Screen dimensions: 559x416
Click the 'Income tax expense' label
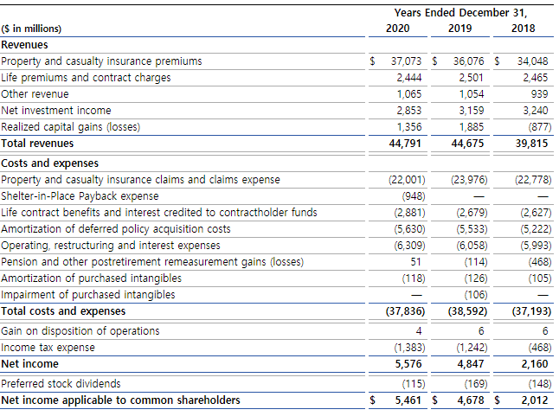[x=48, y=348]
